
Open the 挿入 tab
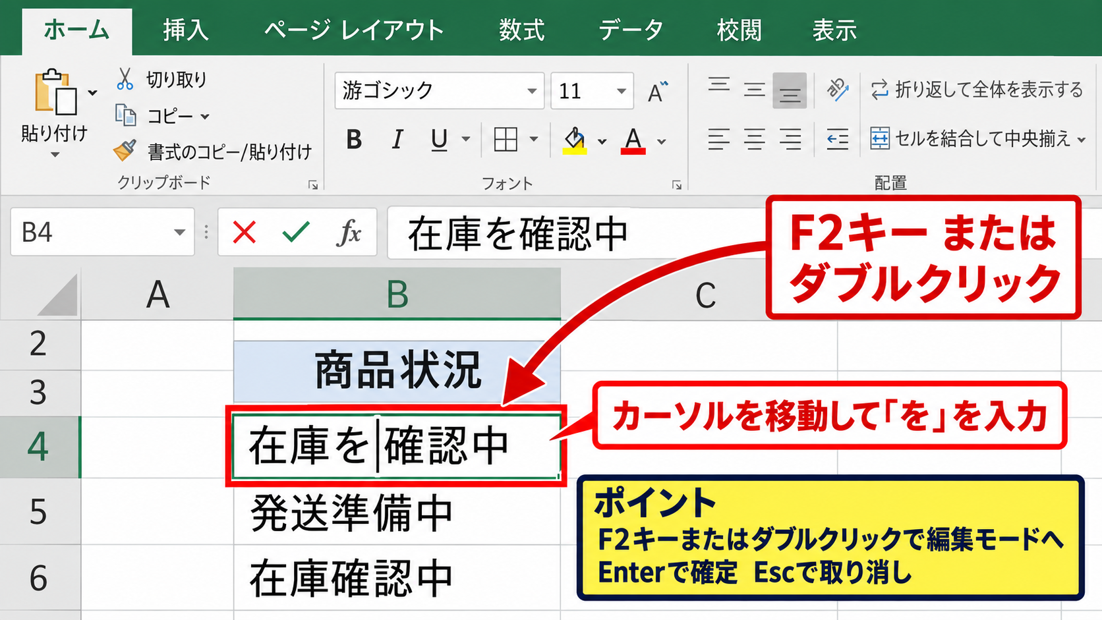(186, 30)
